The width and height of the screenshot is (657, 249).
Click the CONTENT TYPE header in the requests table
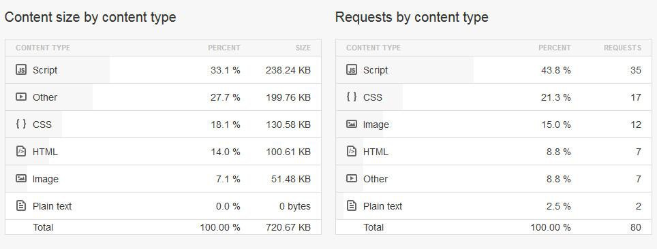pos(373,48)
